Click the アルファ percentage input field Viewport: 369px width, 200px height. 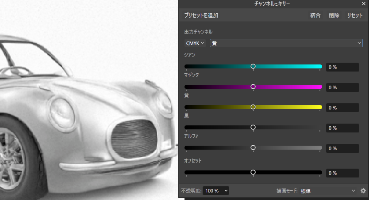[342, 148]
